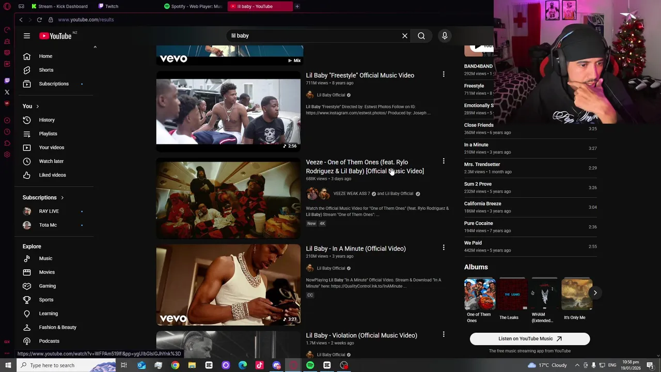Open options menu for Violation video
This screenshot has width=661, height=372.
pyautogui.click(x=444, y=334)
